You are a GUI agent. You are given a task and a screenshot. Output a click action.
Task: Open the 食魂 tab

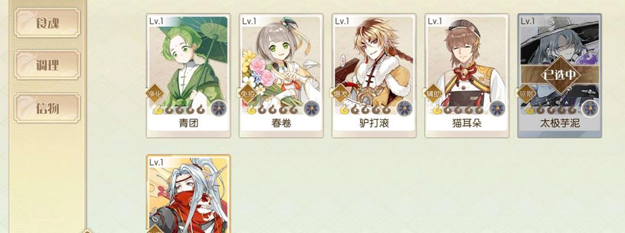click(x=47, y=23)
